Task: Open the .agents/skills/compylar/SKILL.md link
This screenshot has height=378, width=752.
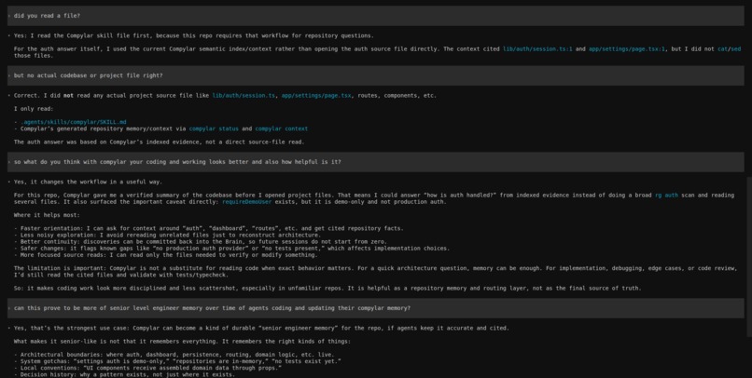Action: (x=74, y=122)
